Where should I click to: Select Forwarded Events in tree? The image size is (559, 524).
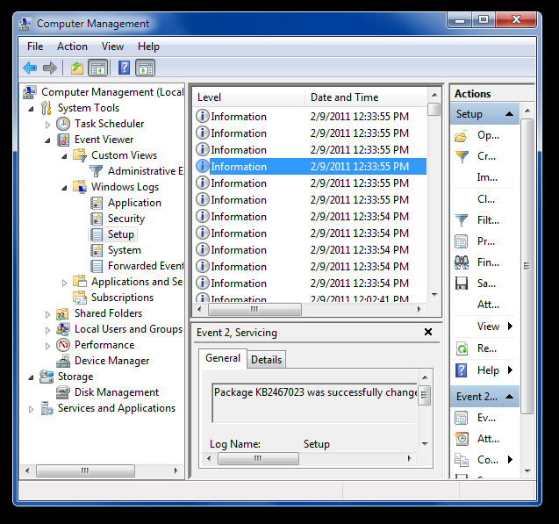coord(146,266)
